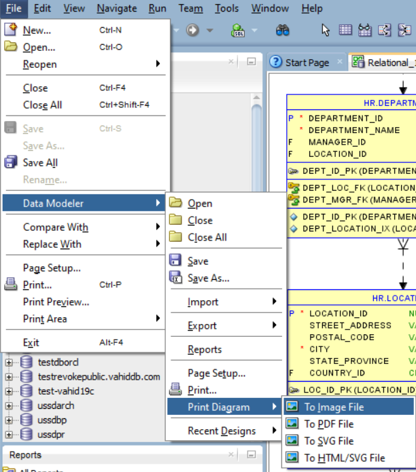Select the arrow pointer tool
Viewport: 416px width, 472px height.
coord(325,31)
